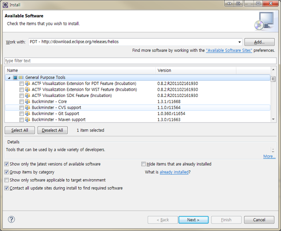Viewport: 281px width, 231px height.
Task: Click the feature icon beside Buckminster - CVS support
Action: (27, 108)
